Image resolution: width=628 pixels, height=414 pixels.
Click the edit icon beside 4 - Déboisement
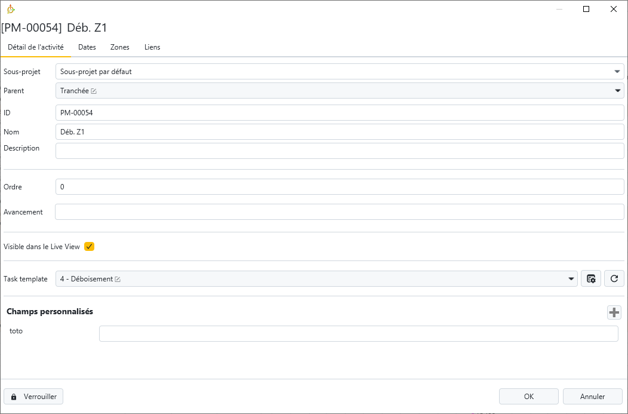coord(118,279)
